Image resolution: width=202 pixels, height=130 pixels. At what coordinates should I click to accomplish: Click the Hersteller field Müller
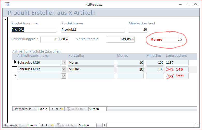[x=91, y=69]
